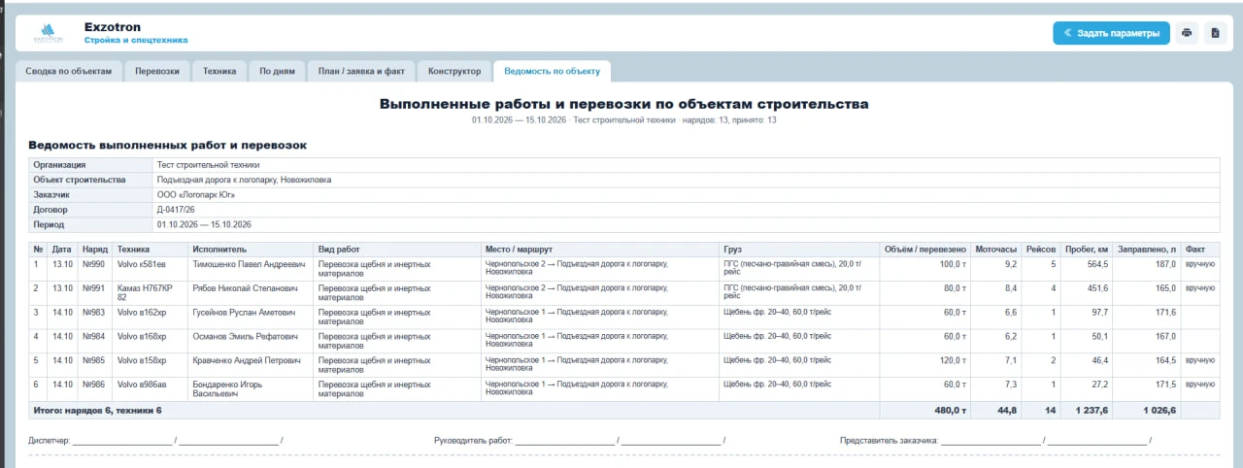Click the Диспетчер signature line
Image resolution: width=1243 pixels, height=468 pixels.
click(155, 440)
